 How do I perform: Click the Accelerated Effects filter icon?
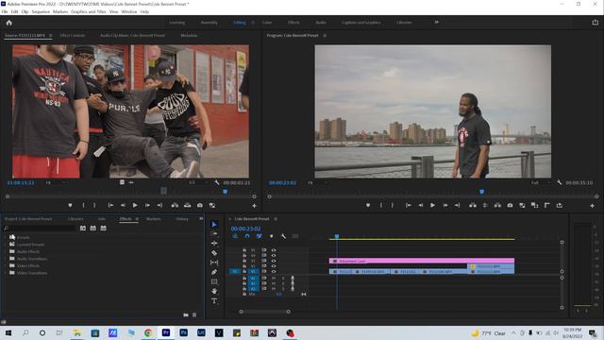(83, 229)
